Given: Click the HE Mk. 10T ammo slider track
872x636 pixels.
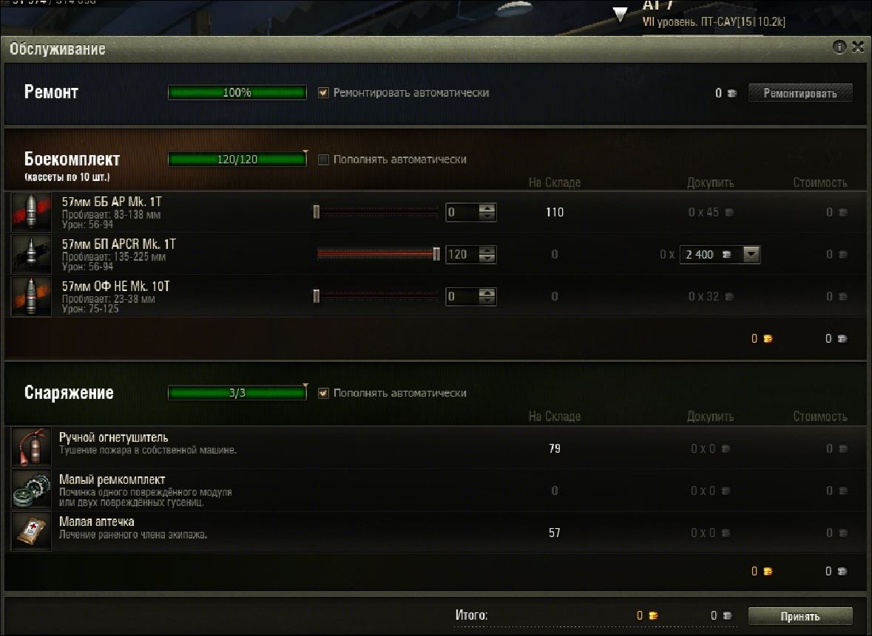Looking at the screenshot, I should click(x=378, y=297).
